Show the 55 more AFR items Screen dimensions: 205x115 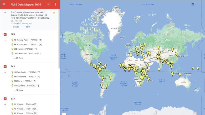(19, 58)
